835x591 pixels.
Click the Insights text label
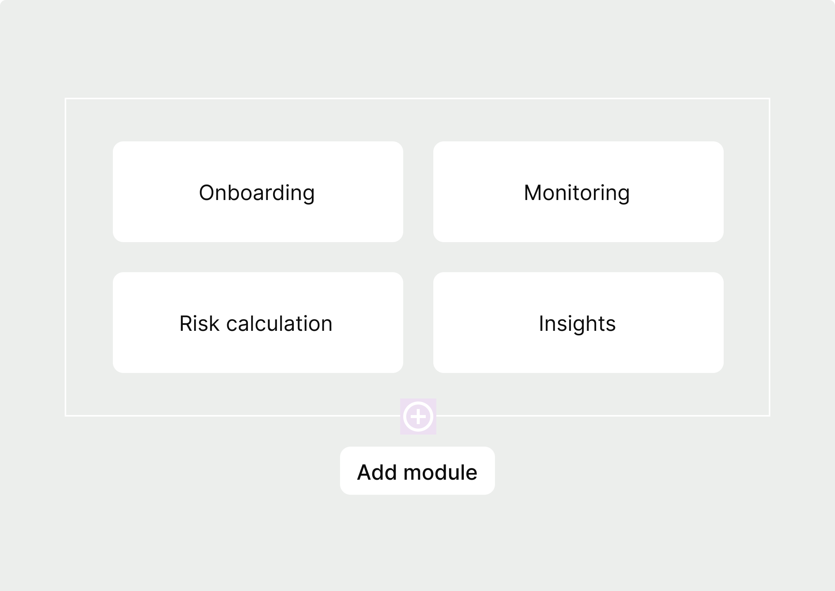click(x=577, y=324)
